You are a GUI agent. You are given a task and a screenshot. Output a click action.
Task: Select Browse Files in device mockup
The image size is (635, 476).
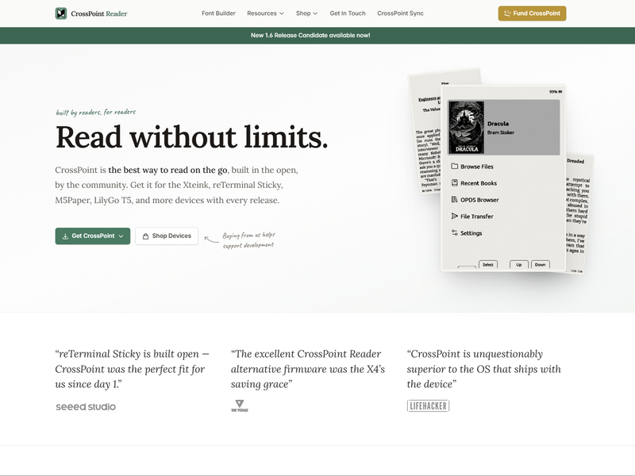(477, 167)
